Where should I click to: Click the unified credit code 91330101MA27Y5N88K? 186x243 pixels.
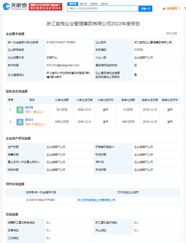(61, 42)
